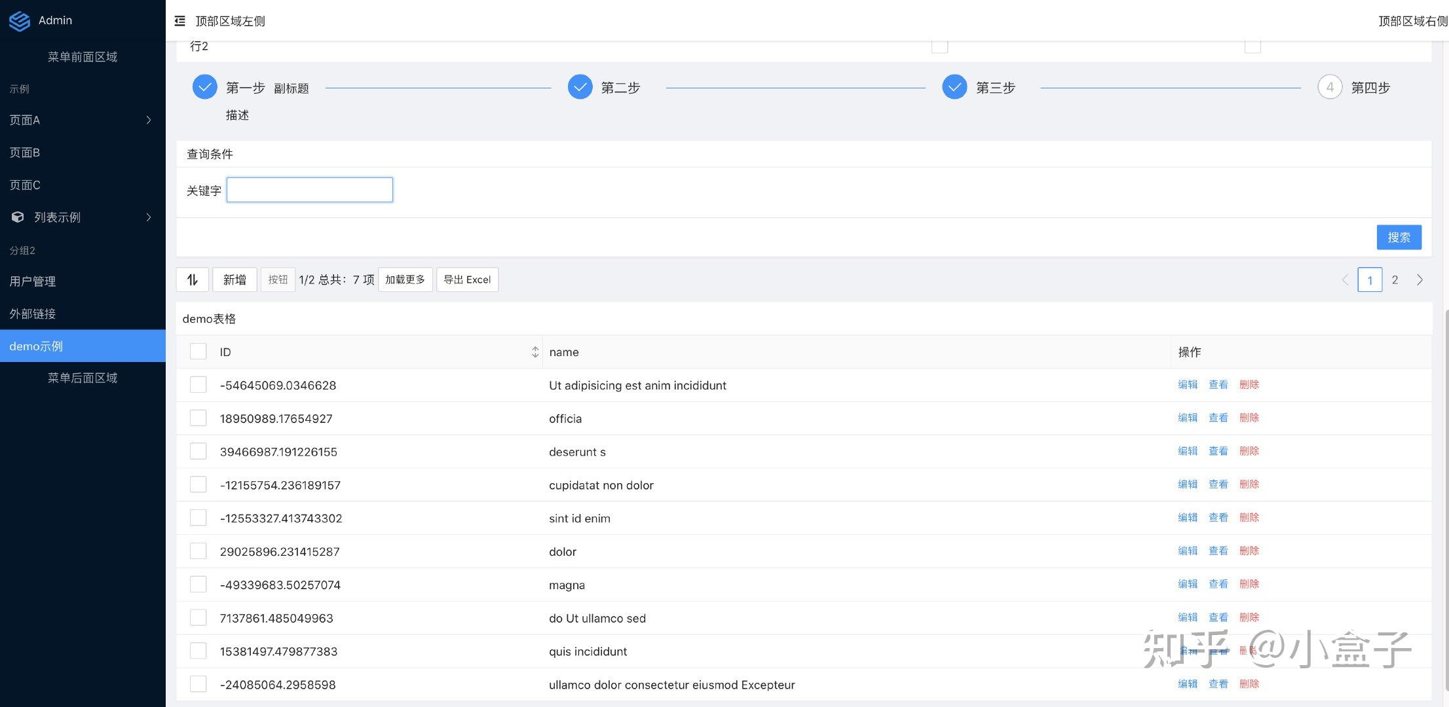The width and height of the screenshot is (1449, 707).
Task: Click the Admin logo icon
Action: 20,20
